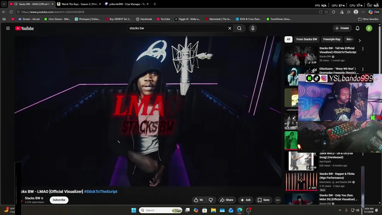Viewport: 382px width, 215px height.
Task: Open the account avatar menu
Action: tap(369, 28)
